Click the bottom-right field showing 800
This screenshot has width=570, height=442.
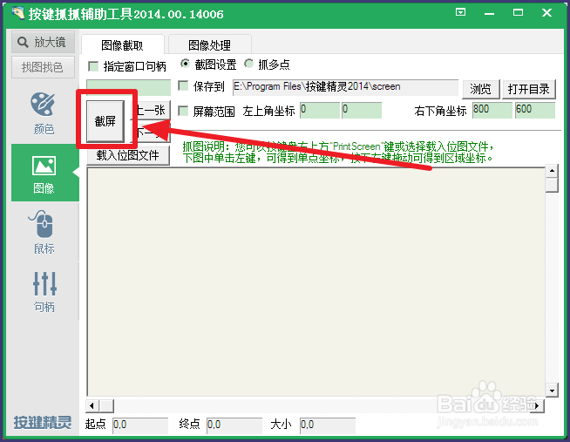click(492, 110)
